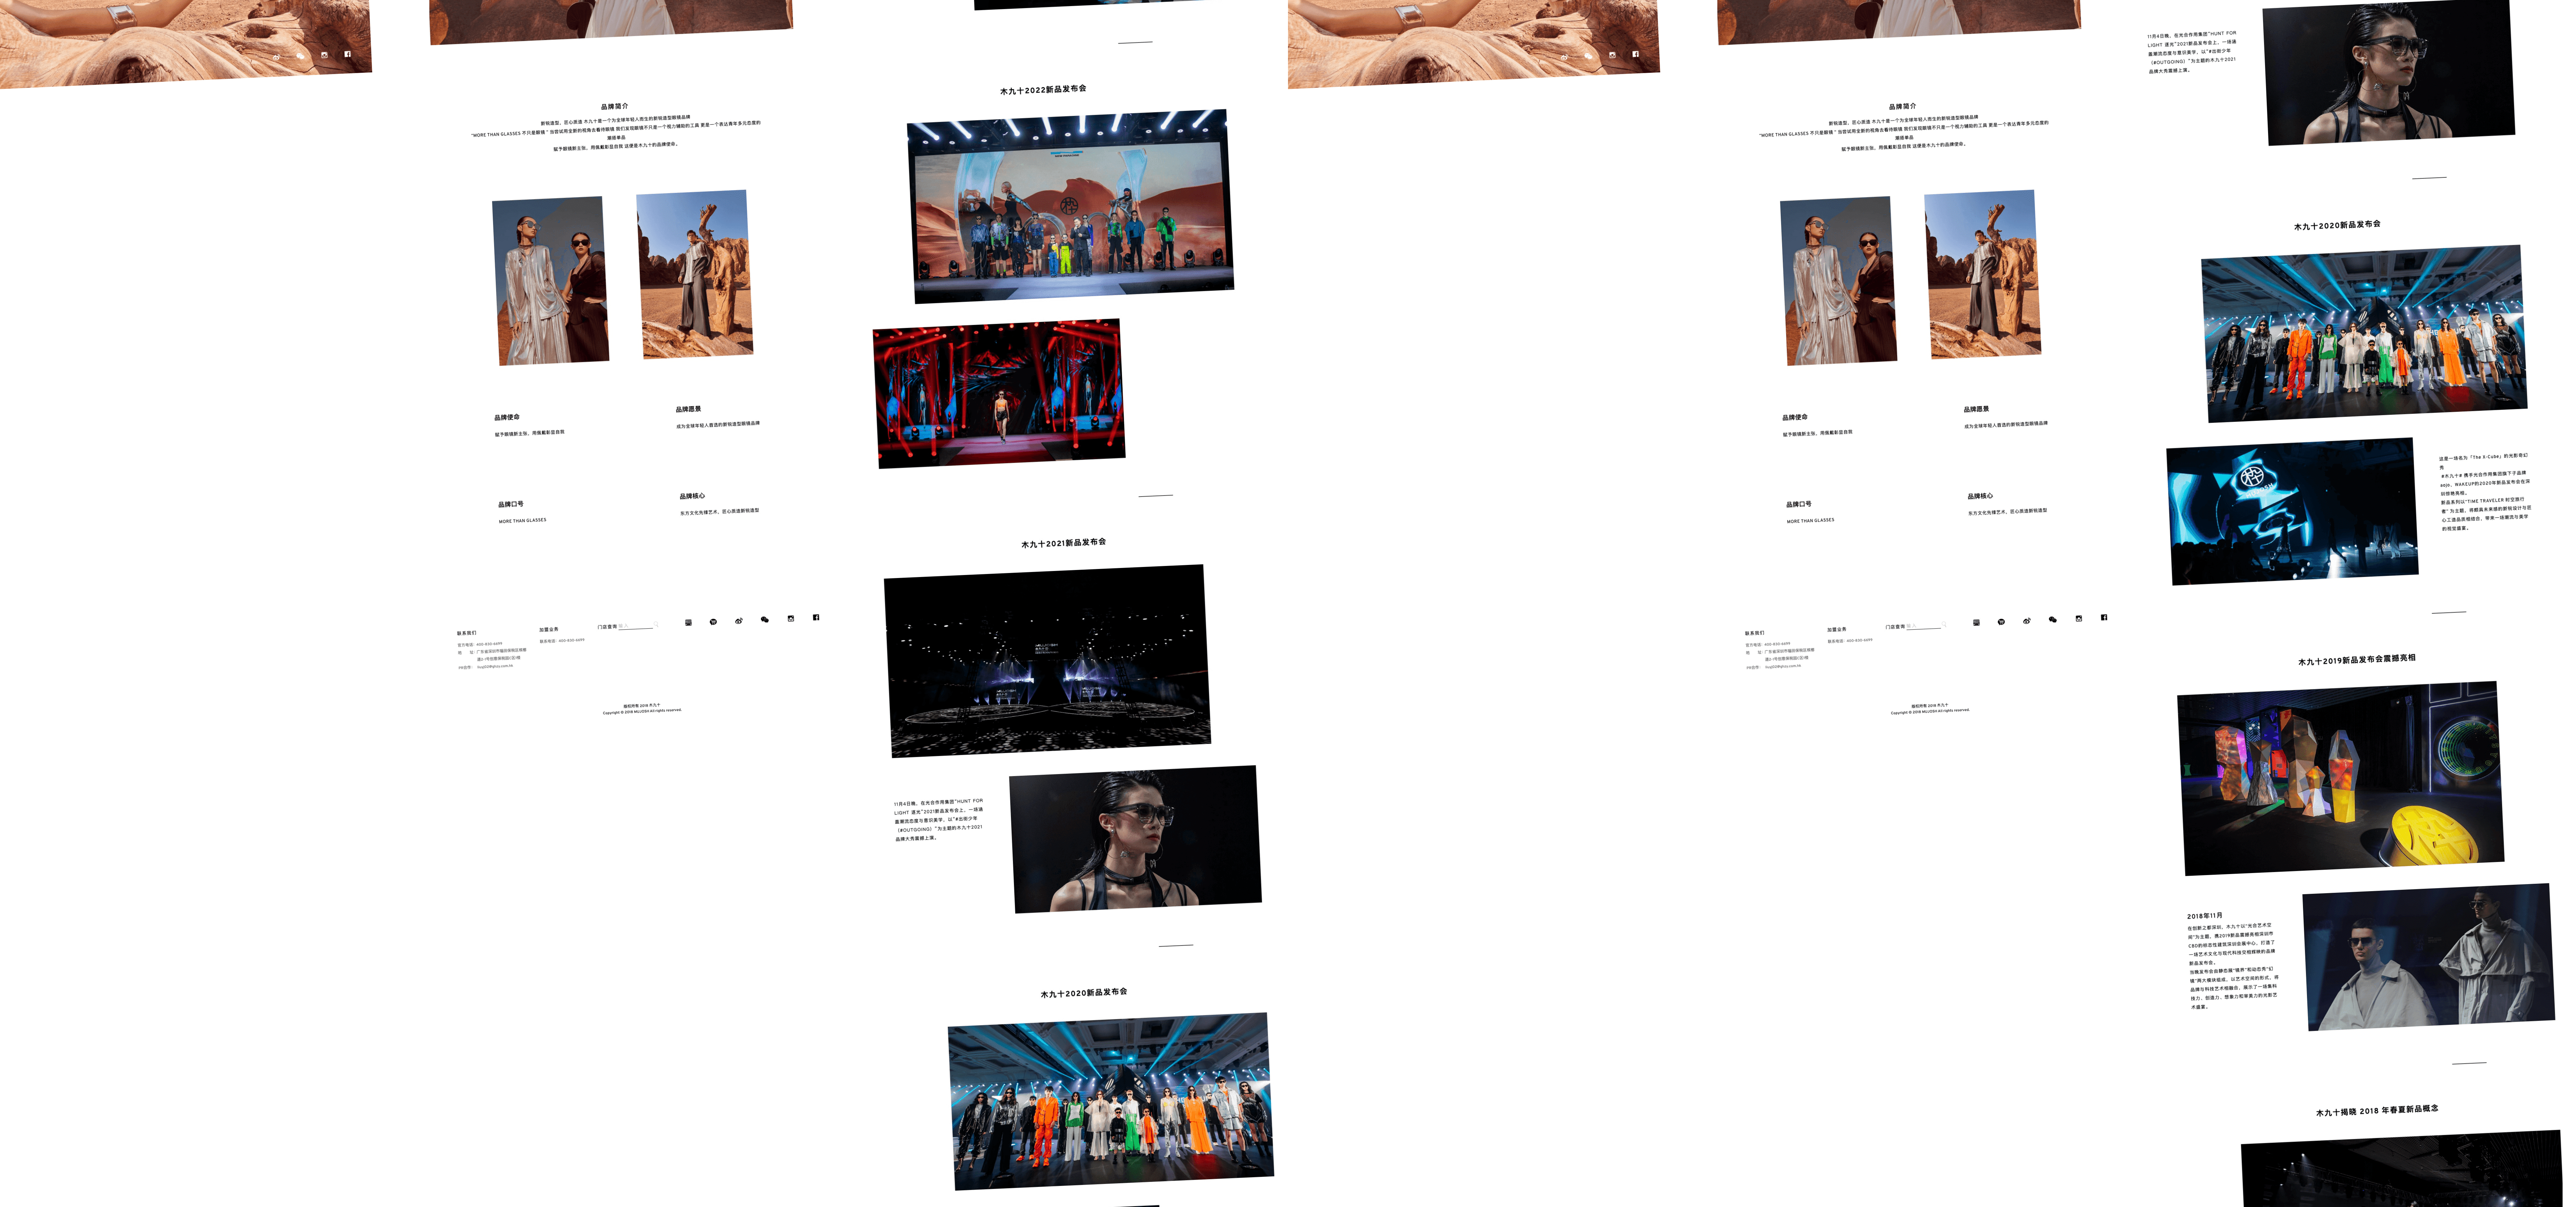Click the liuyj02@ghzy.com.hk email in the left footer
2576x1207 pixels.
pyautogui.click(x=495, y=667)
